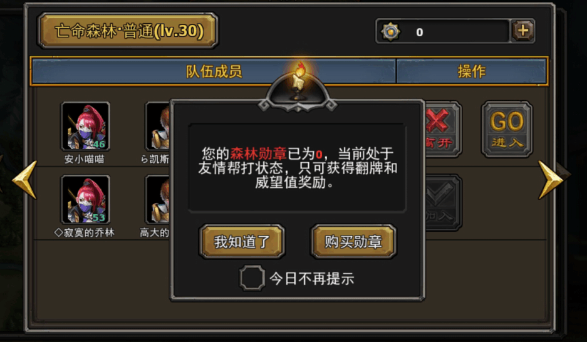
Task: Open the 亡命森林·普通(lv.30) dungeon title
Action: coord(128,31)
